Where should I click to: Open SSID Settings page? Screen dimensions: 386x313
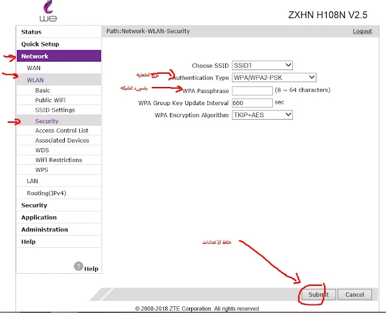coord(59,110)
